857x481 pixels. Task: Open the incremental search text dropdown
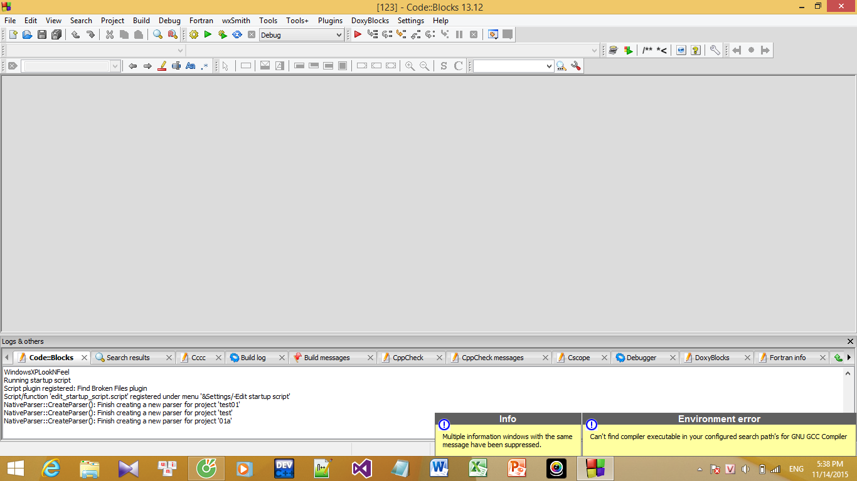(x=115, y=66)
